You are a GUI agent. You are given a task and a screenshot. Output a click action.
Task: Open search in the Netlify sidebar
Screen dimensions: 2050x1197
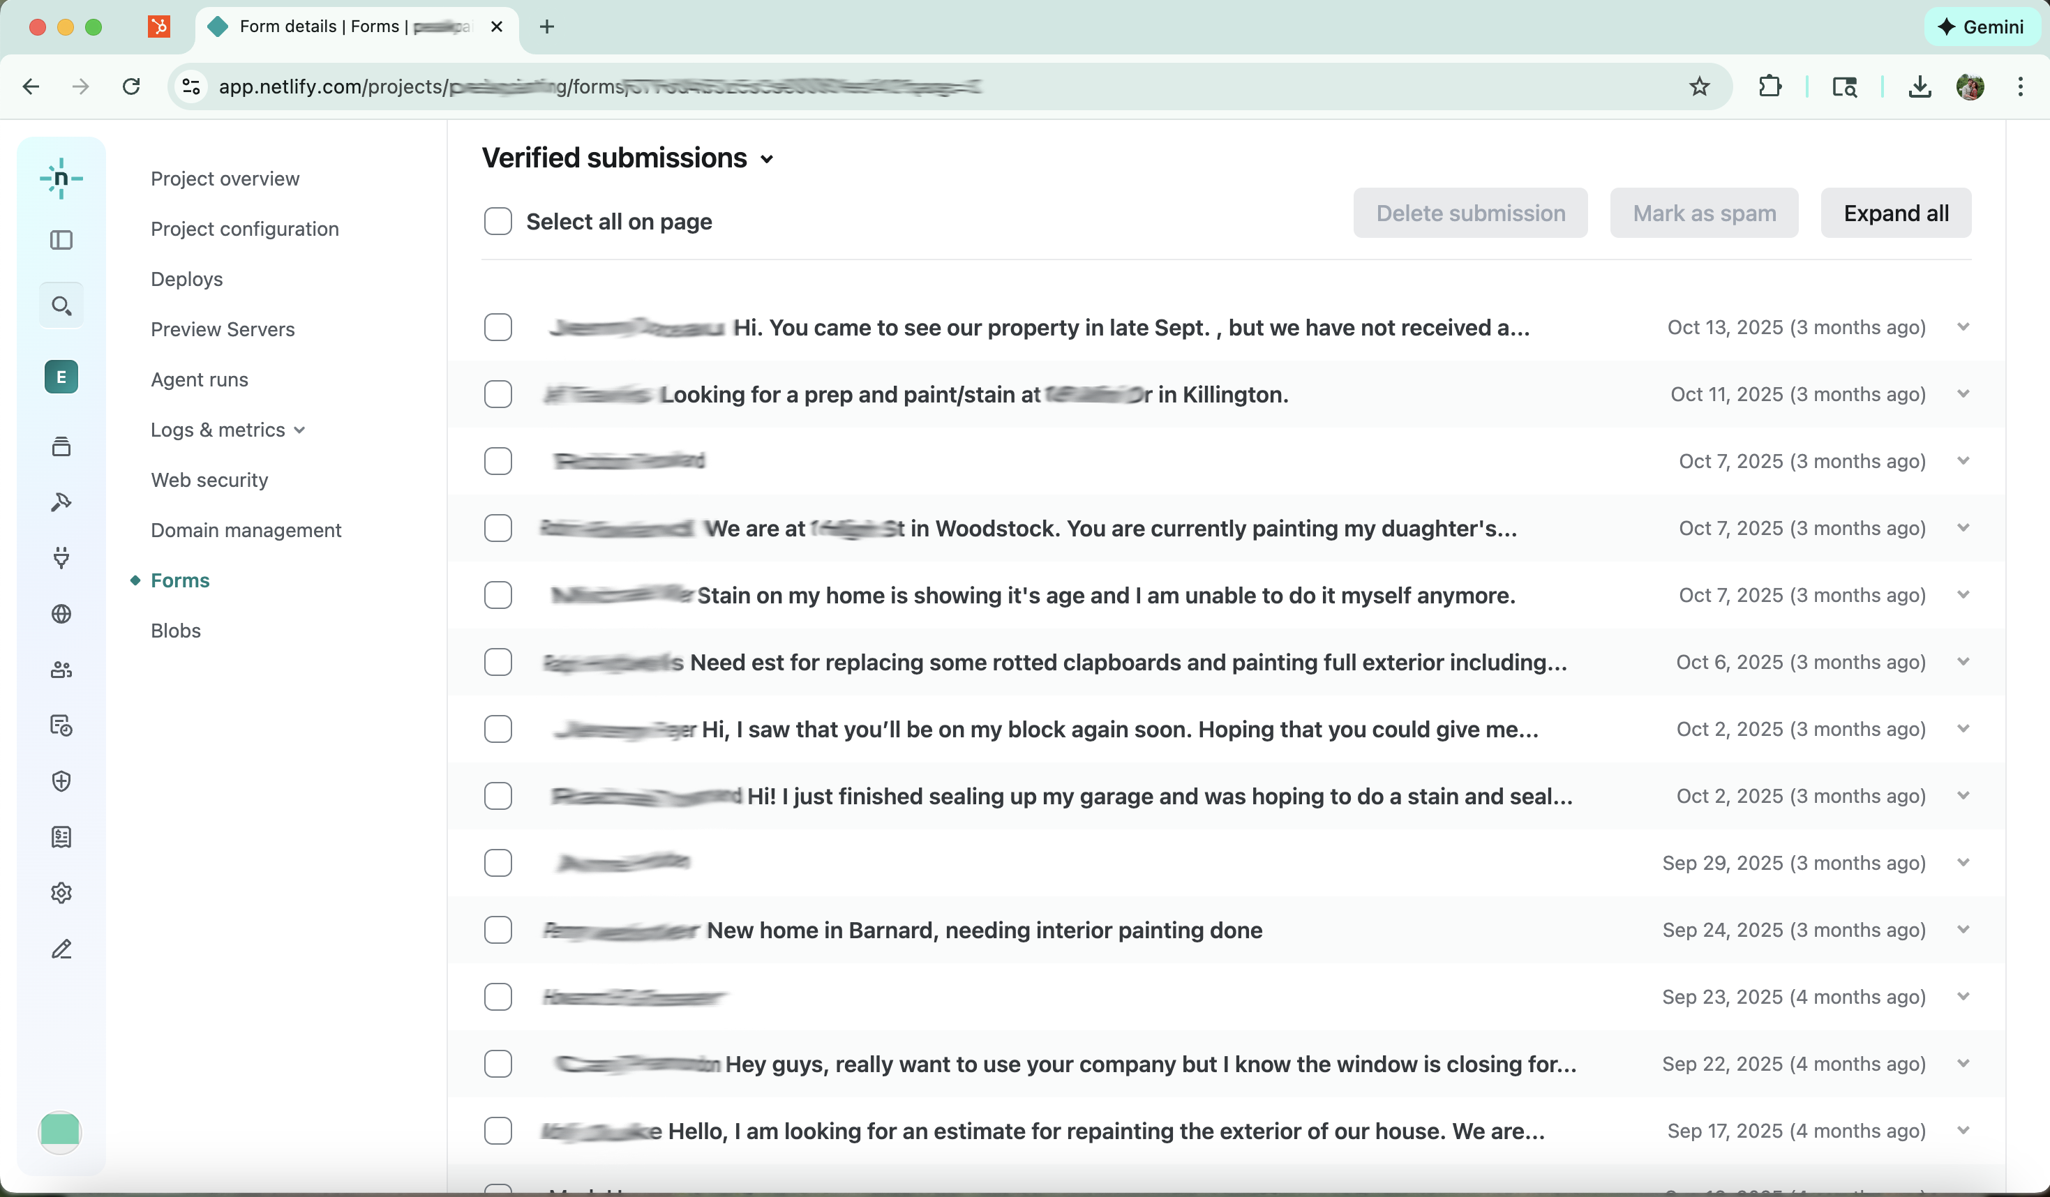coord(62,305)
